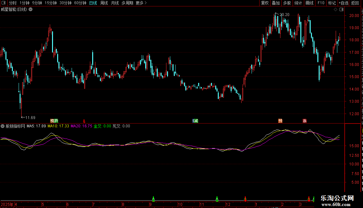This screenshot has width=363, height=208.
Task: Open the F10 company info
Action: [321, 3]
